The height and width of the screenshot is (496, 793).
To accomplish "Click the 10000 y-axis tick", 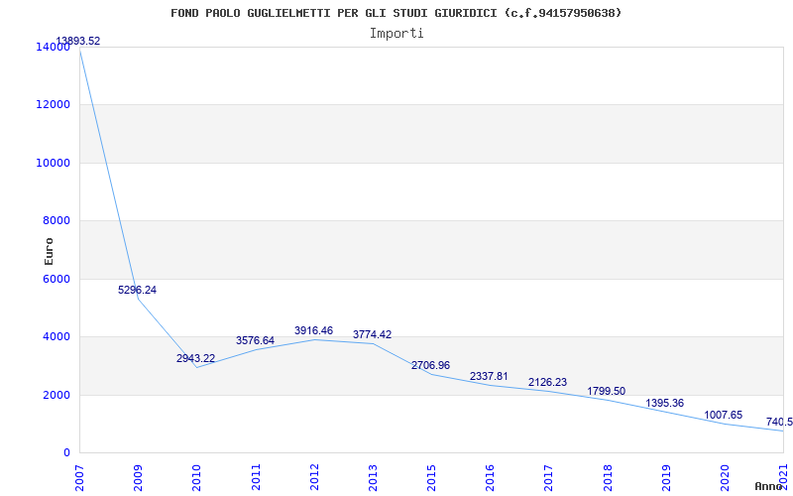I will (53, 163).
